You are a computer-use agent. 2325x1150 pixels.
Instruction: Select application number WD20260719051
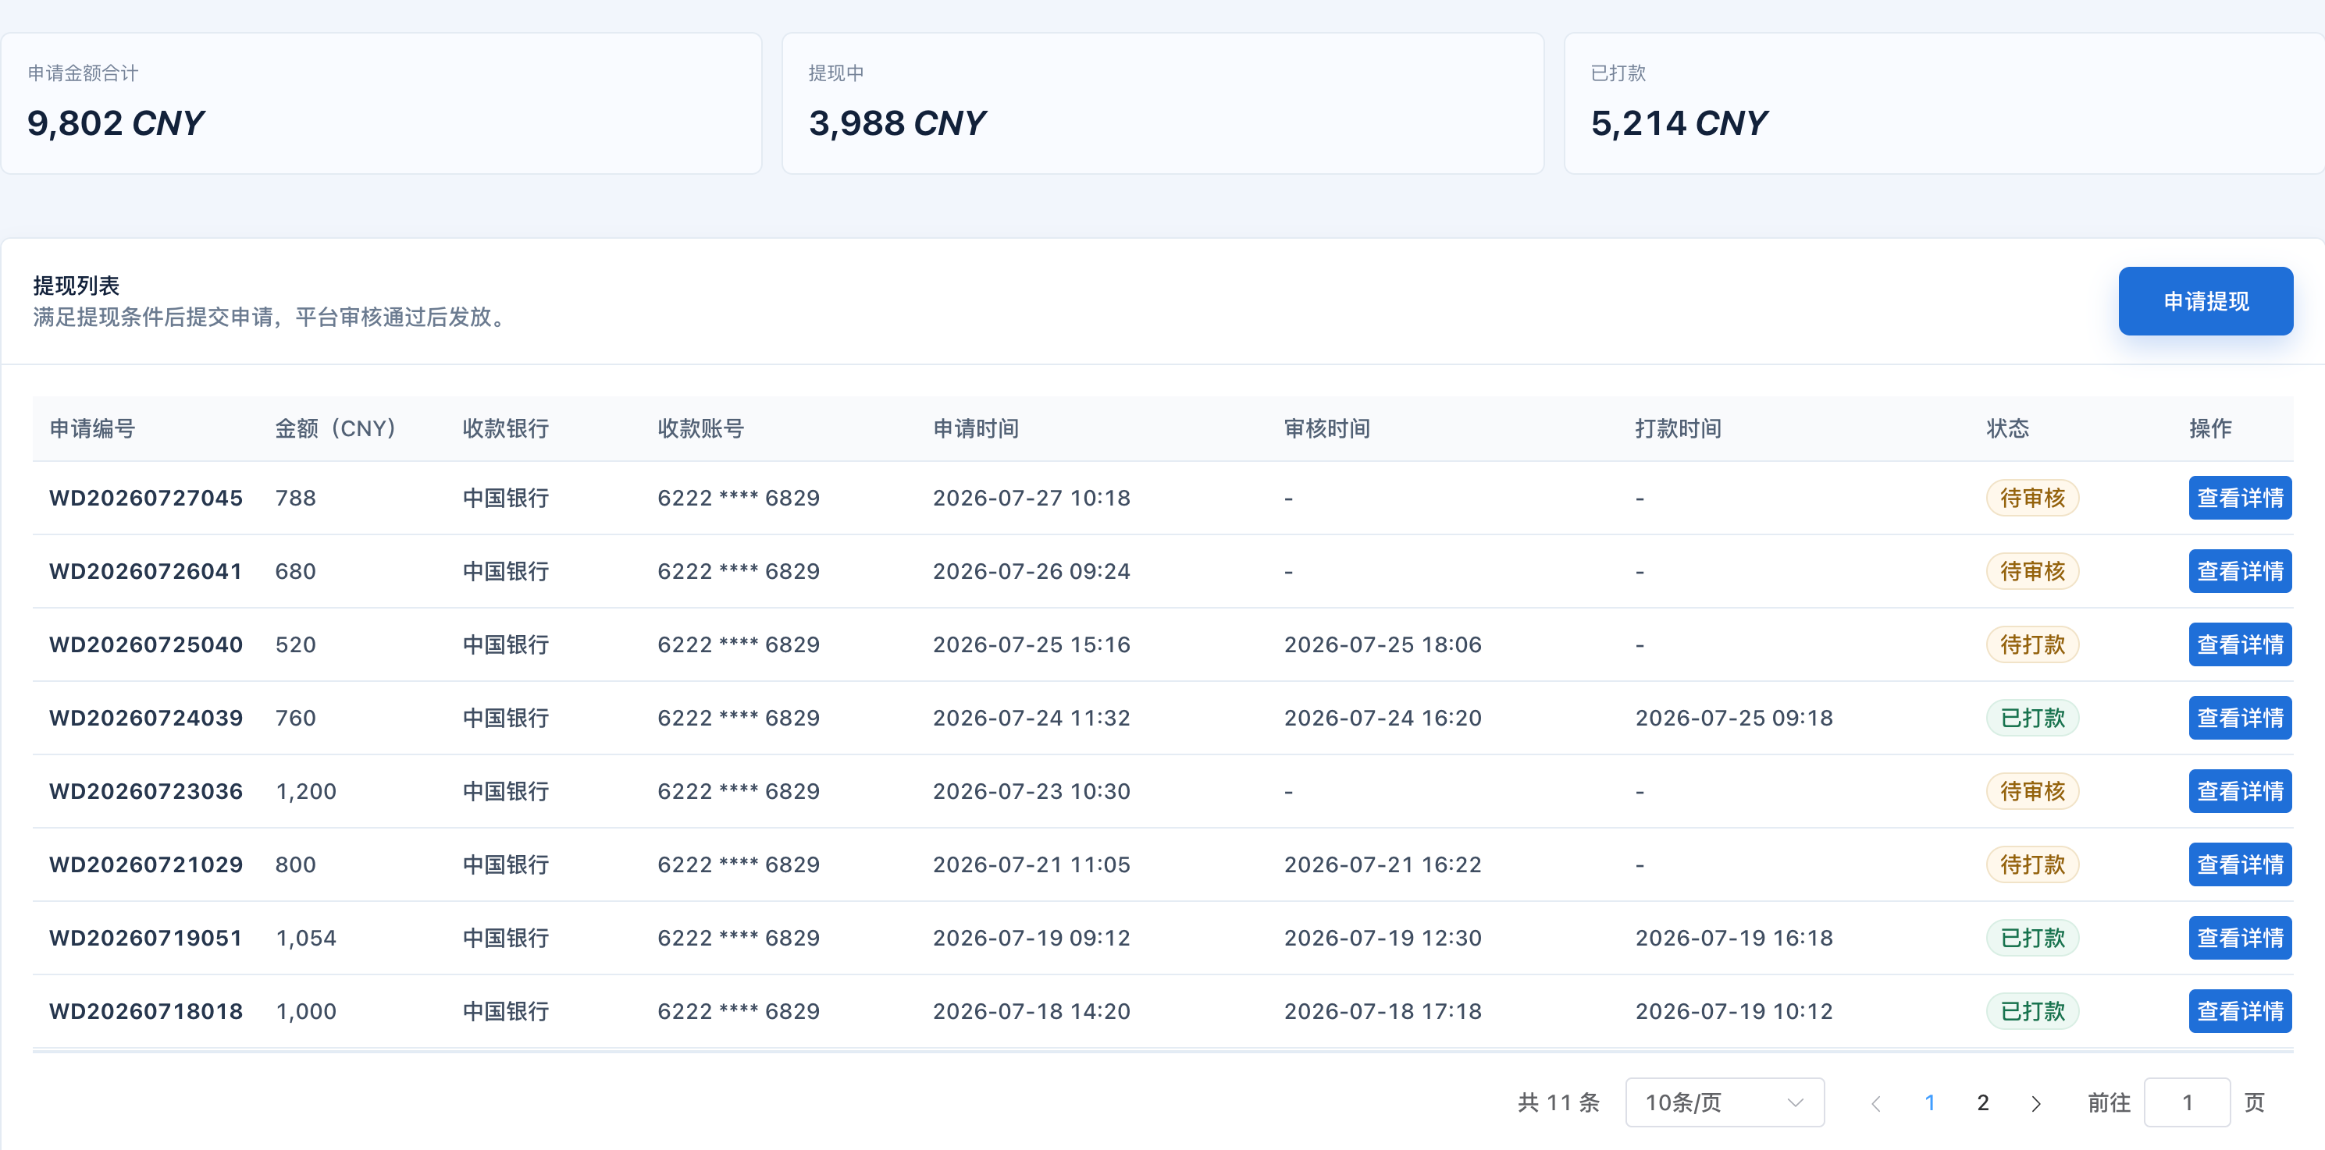point(145,938)
